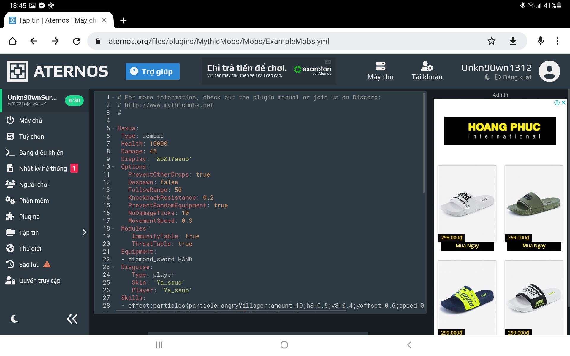Screen dimensions: 570x356
Task: Toggle the moon icon near Đăng xuất
Action: 487,77
